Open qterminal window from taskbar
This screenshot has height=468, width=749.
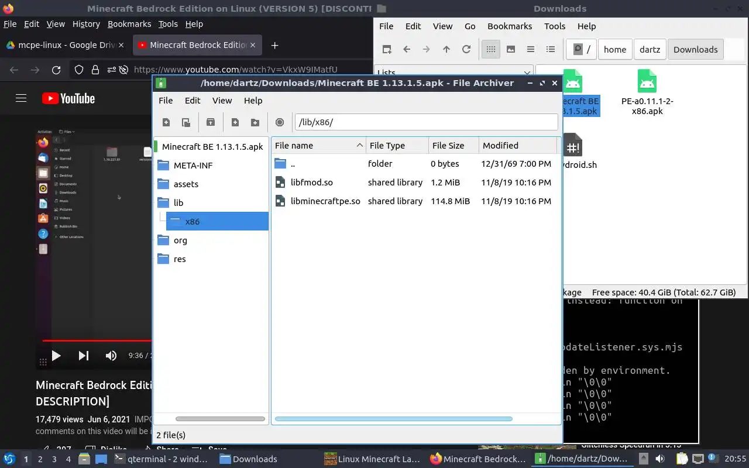[161, 459]
